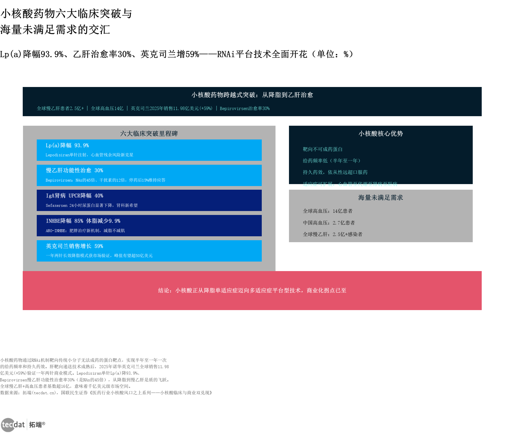The width and height of the screenshot is (505, 433).
Task: Click the line '靶向不可成药蛋白'
Action: (323, 149)
